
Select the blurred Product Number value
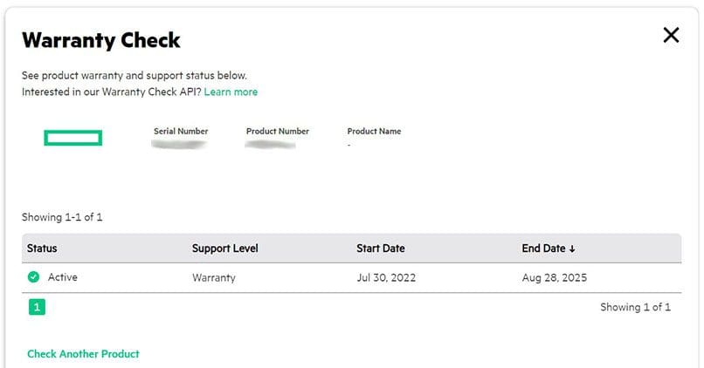[271, 144]
